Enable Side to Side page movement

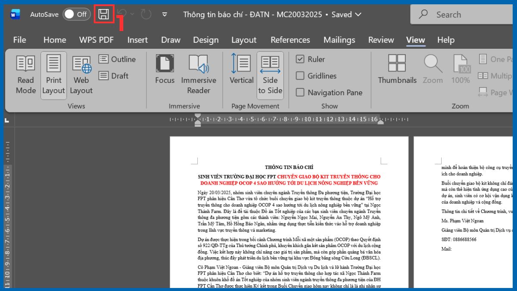270,74
